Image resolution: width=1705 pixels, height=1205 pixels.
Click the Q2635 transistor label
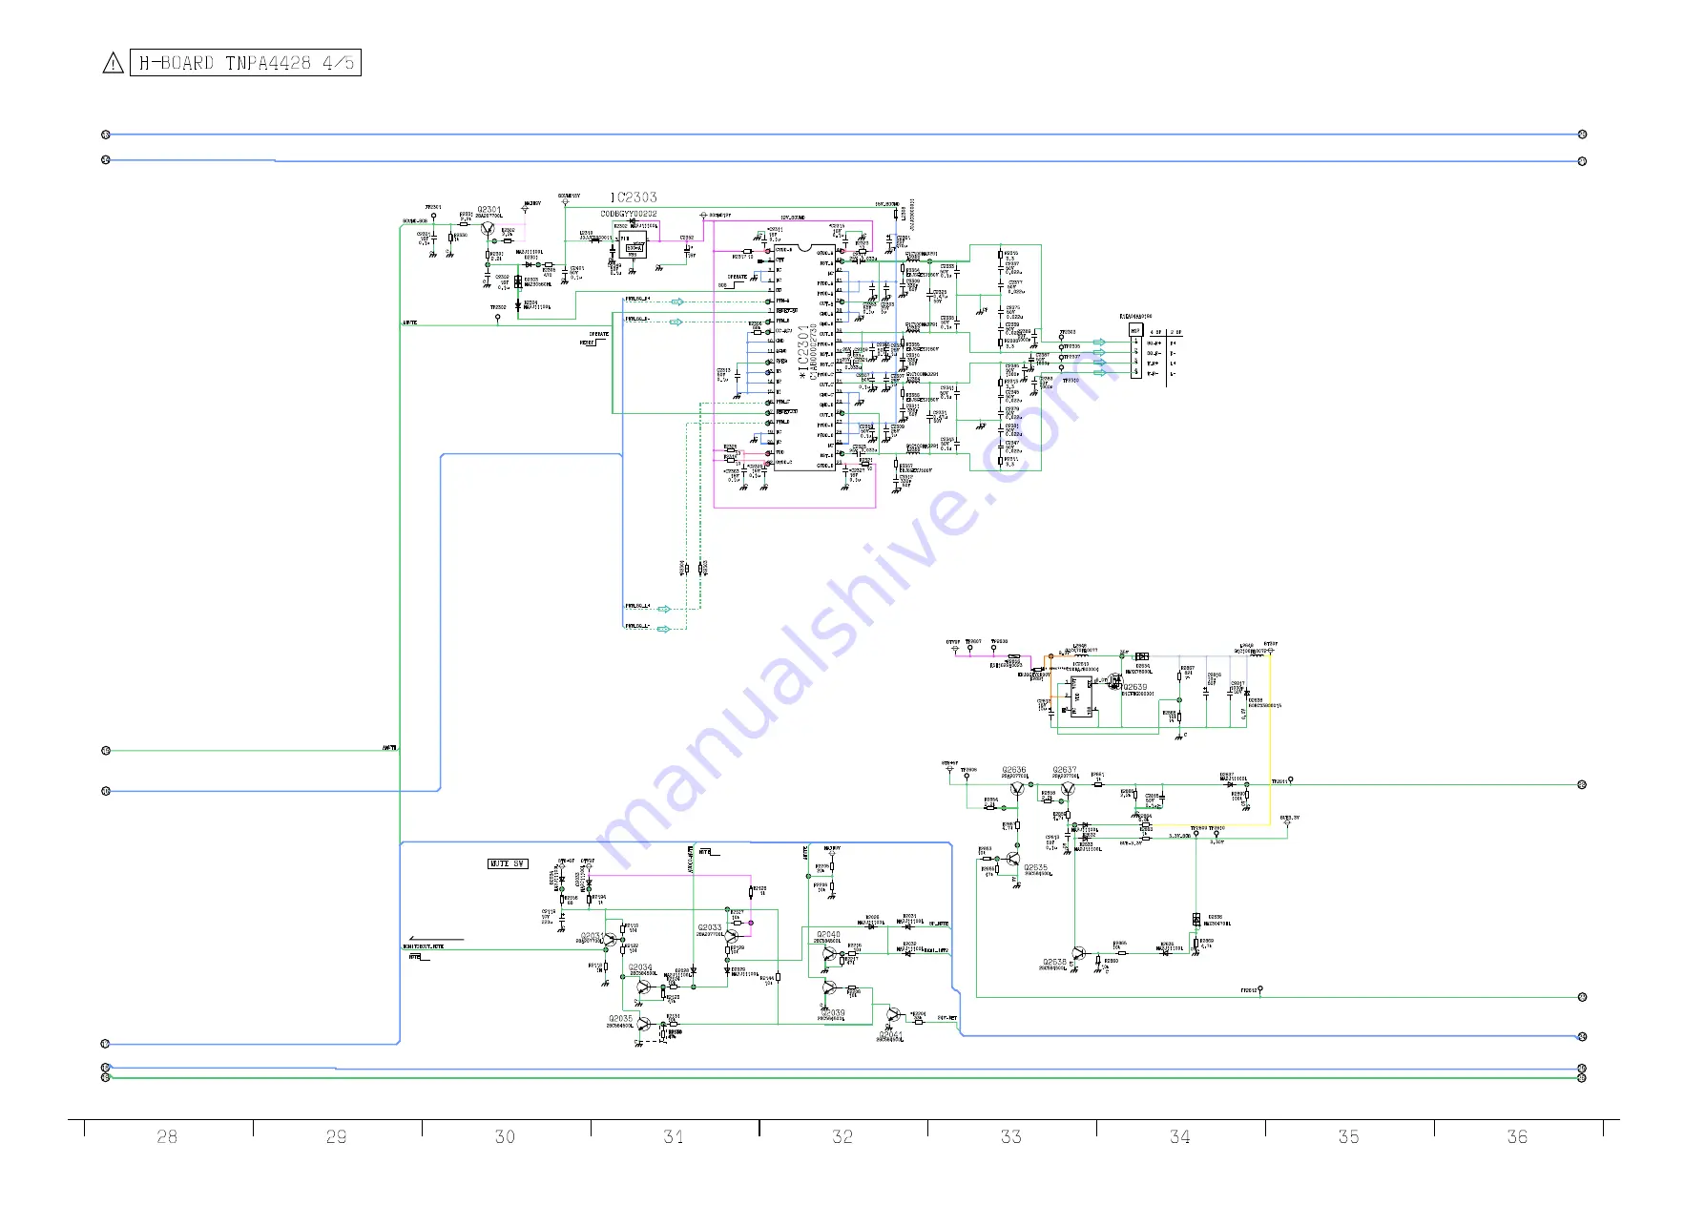(1036, 868)
